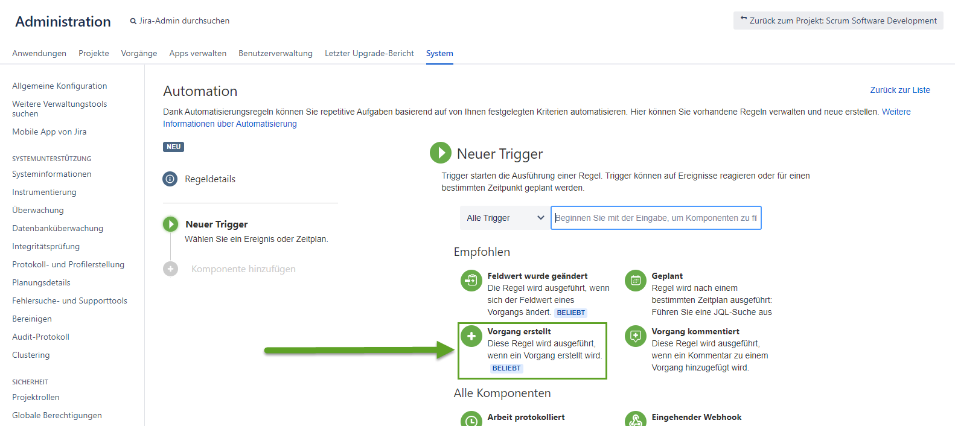The width and height of the screenshot is (955, 426).
Task: Open Audit-Protokoll in the sidebar
Action: pos(40,337)
